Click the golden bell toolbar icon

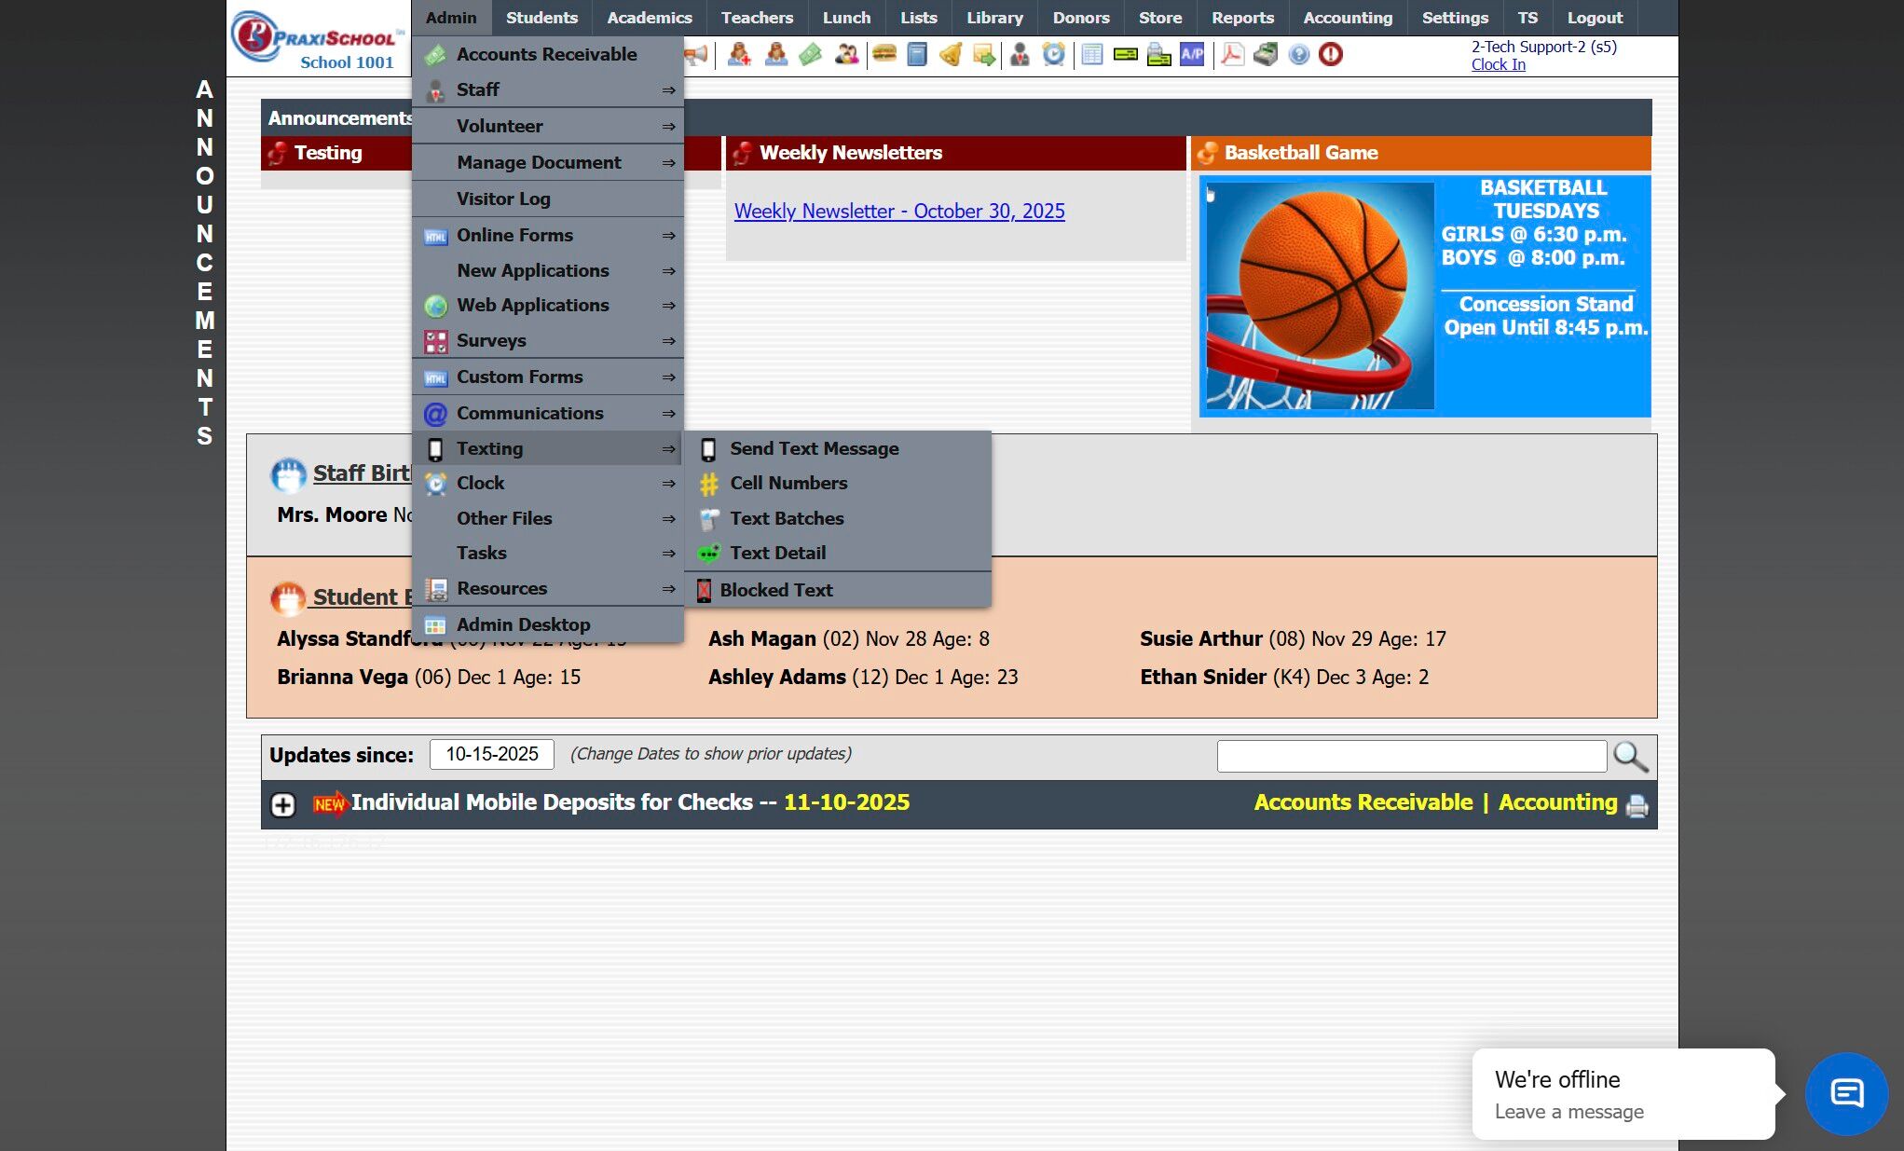951,54
